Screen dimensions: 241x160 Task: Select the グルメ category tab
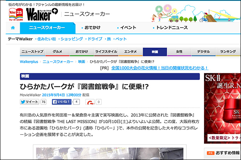click(x=57, y=52)
